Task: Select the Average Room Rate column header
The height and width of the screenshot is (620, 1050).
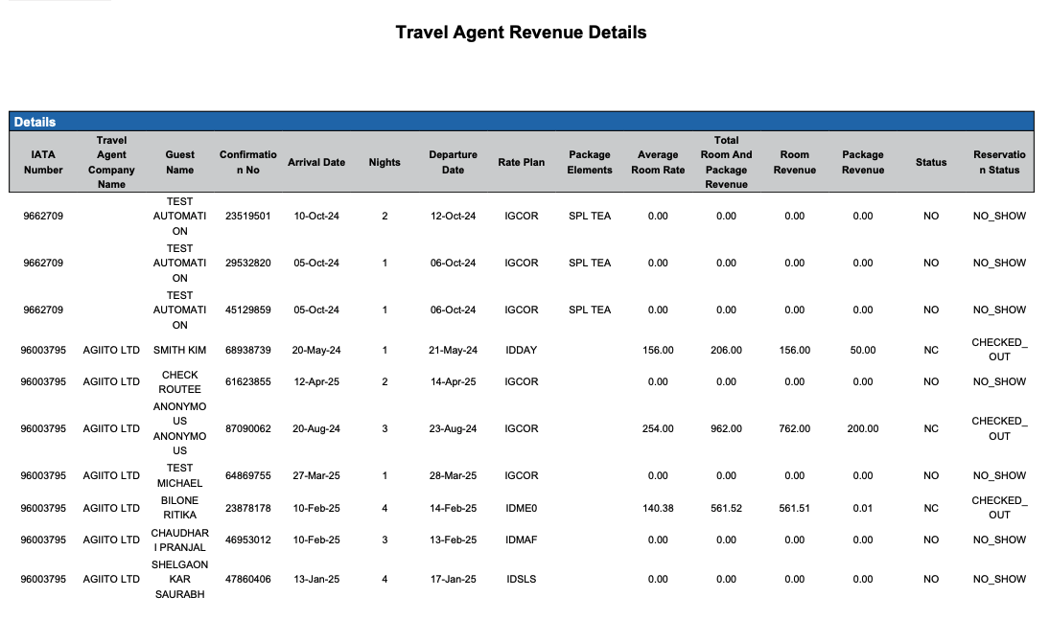Action: 658,162
